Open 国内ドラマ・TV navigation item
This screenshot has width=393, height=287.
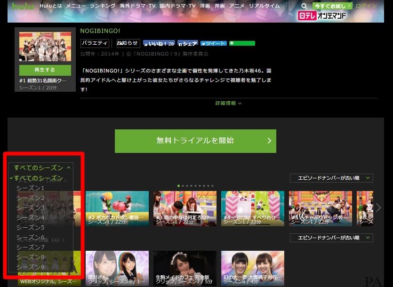point(177,6)
